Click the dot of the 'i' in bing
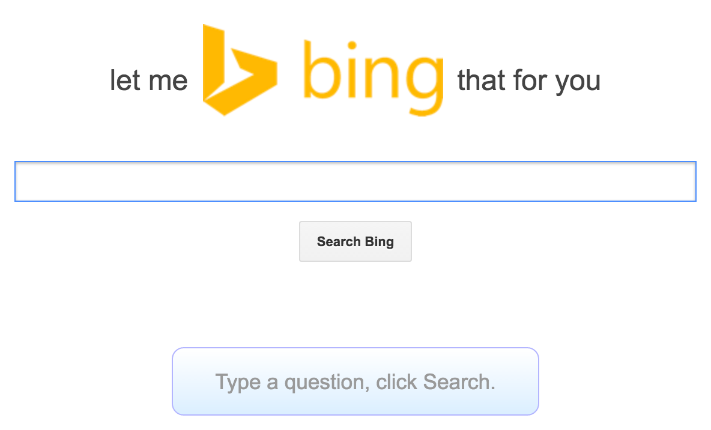Viewport: 711px width, 430px height. [x=352, y=46]
